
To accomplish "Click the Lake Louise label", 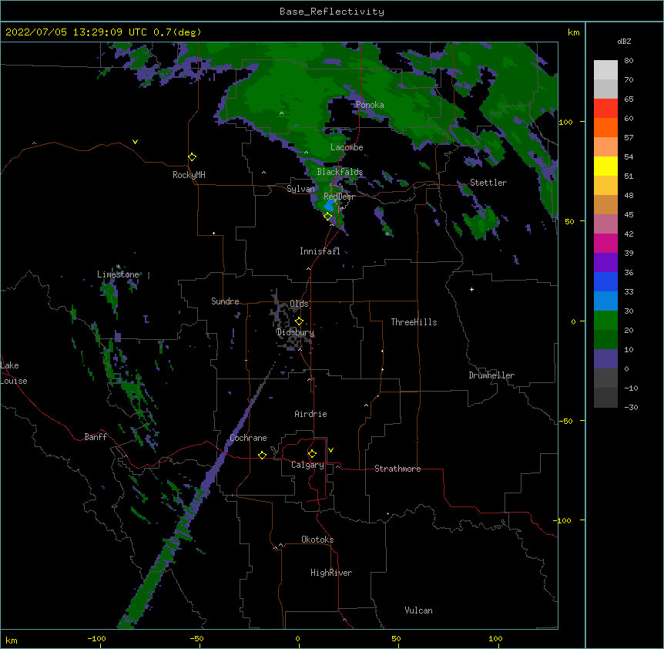I will (x=14, y=373).
